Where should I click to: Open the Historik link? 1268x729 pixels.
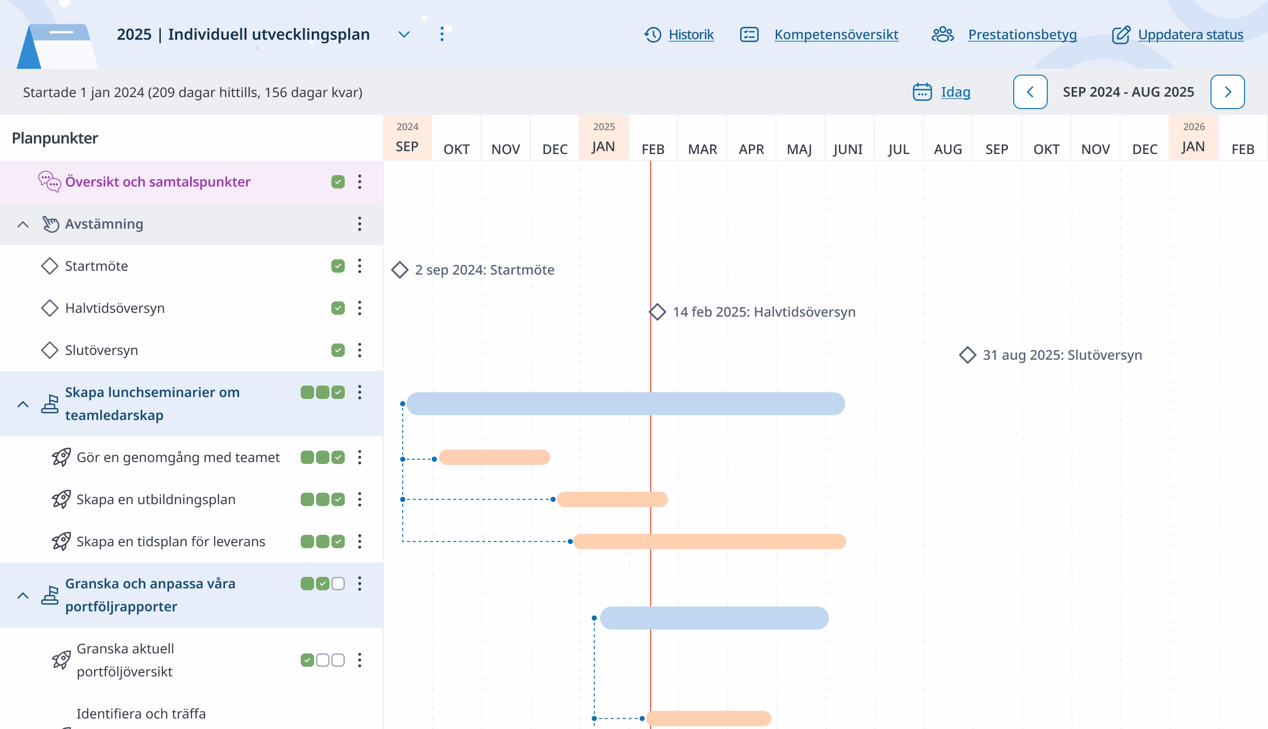coord(691,34)
